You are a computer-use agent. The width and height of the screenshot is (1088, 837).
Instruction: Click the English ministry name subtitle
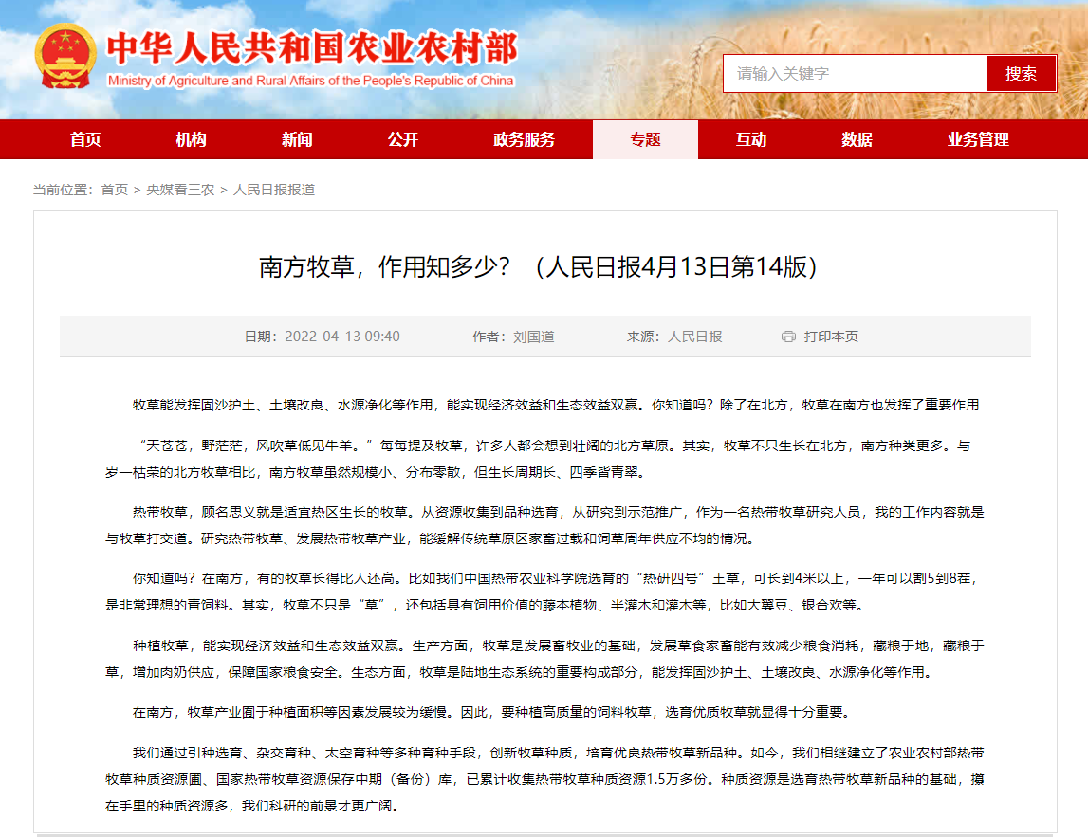[x=311, y=81]
